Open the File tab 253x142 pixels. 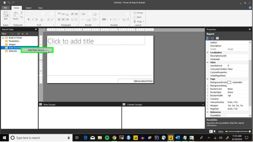[5, 8]
